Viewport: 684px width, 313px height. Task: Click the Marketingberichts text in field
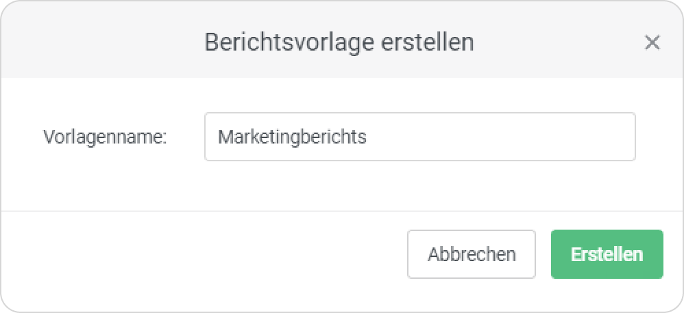click(292, 137)
